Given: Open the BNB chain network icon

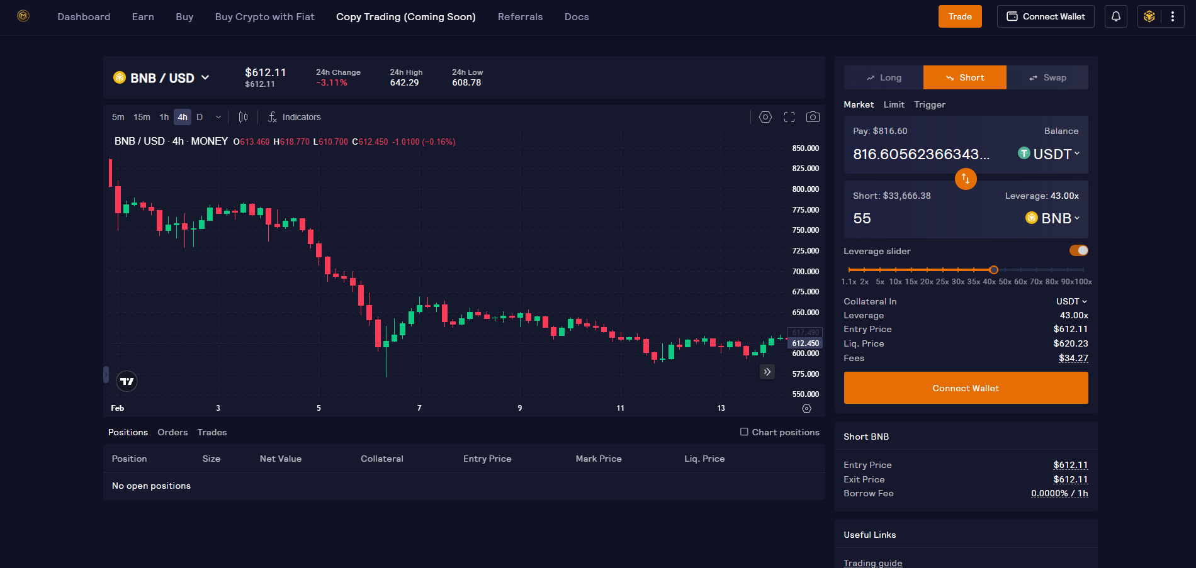Looking at the screenshot, I should 1149,16.
